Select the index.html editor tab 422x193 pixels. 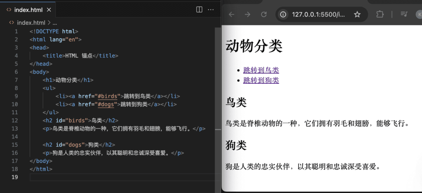pyautogui.click(x=28, y=9)
